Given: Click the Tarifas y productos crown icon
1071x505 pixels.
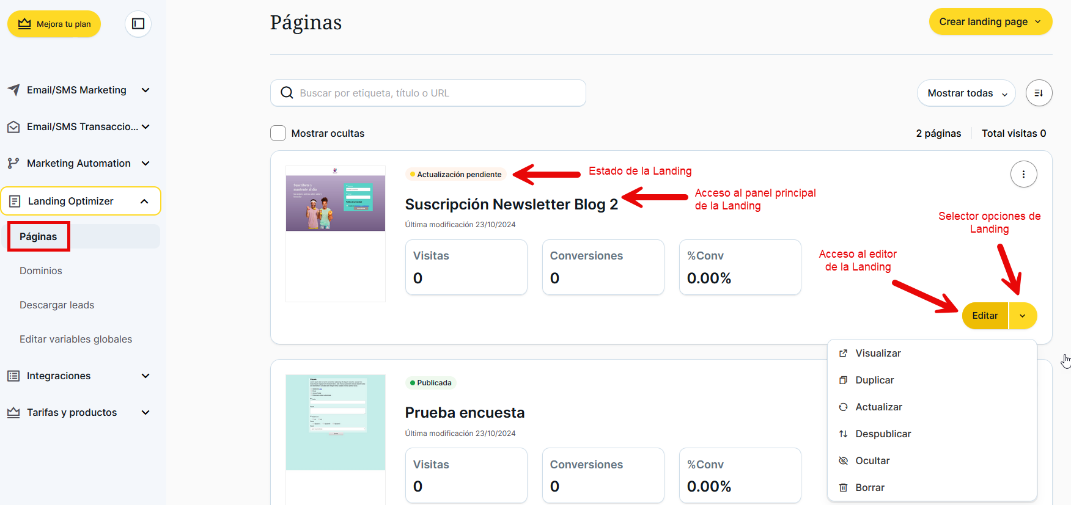Looking at the screenshot, I should [13, 412].
